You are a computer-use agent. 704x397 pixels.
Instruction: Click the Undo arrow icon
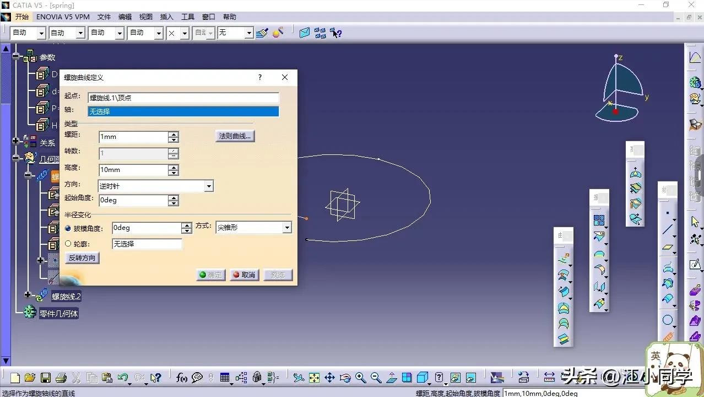(122, 378)
